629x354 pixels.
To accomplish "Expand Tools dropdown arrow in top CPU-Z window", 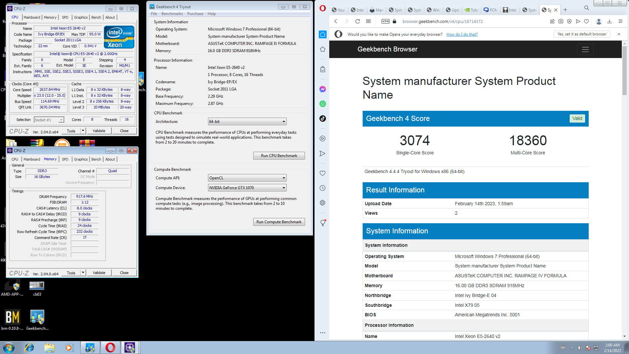I will 83,131.
